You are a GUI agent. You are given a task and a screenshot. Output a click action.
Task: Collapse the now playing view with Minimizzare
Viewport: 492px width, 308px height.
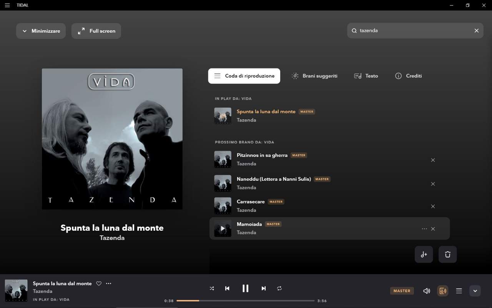click(41, 31)
